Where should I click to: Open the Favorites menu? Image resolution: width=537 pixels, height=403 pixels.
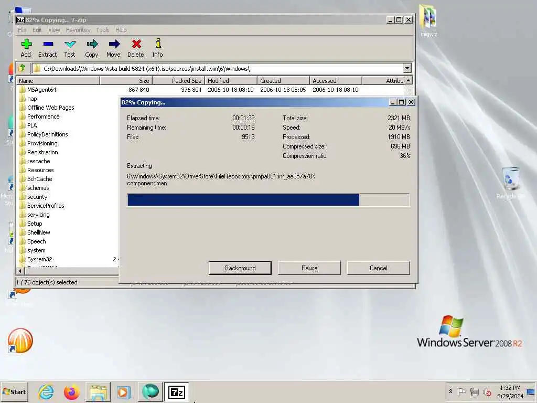(x=78, y=30)
